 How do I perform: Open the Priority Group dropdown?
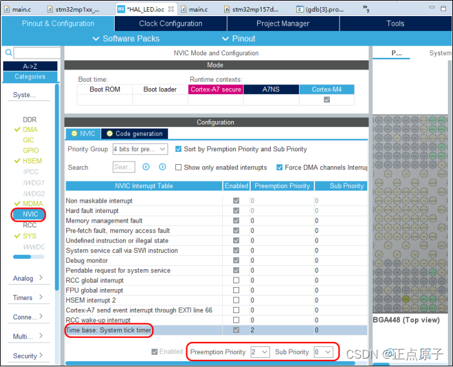click(140, 149)
